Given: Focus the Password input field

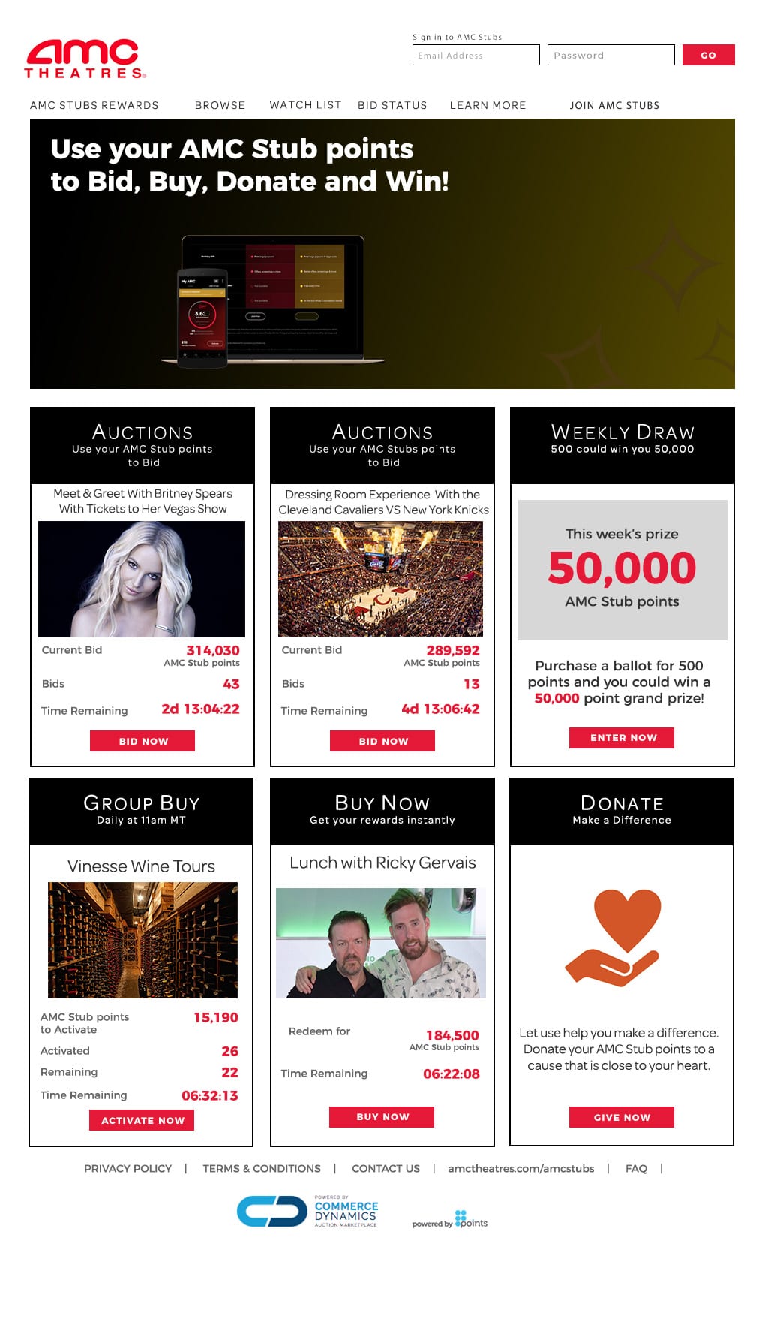Looking at the screenshot, I should tap(611, 55).
